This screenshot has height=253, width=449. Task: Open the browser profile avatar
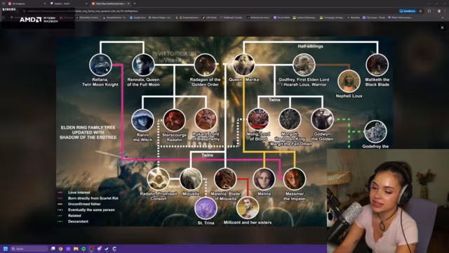point(438,11)
